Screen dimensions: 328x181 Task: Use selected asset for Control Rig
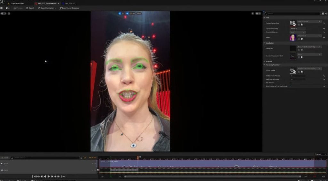pos(299,49)
